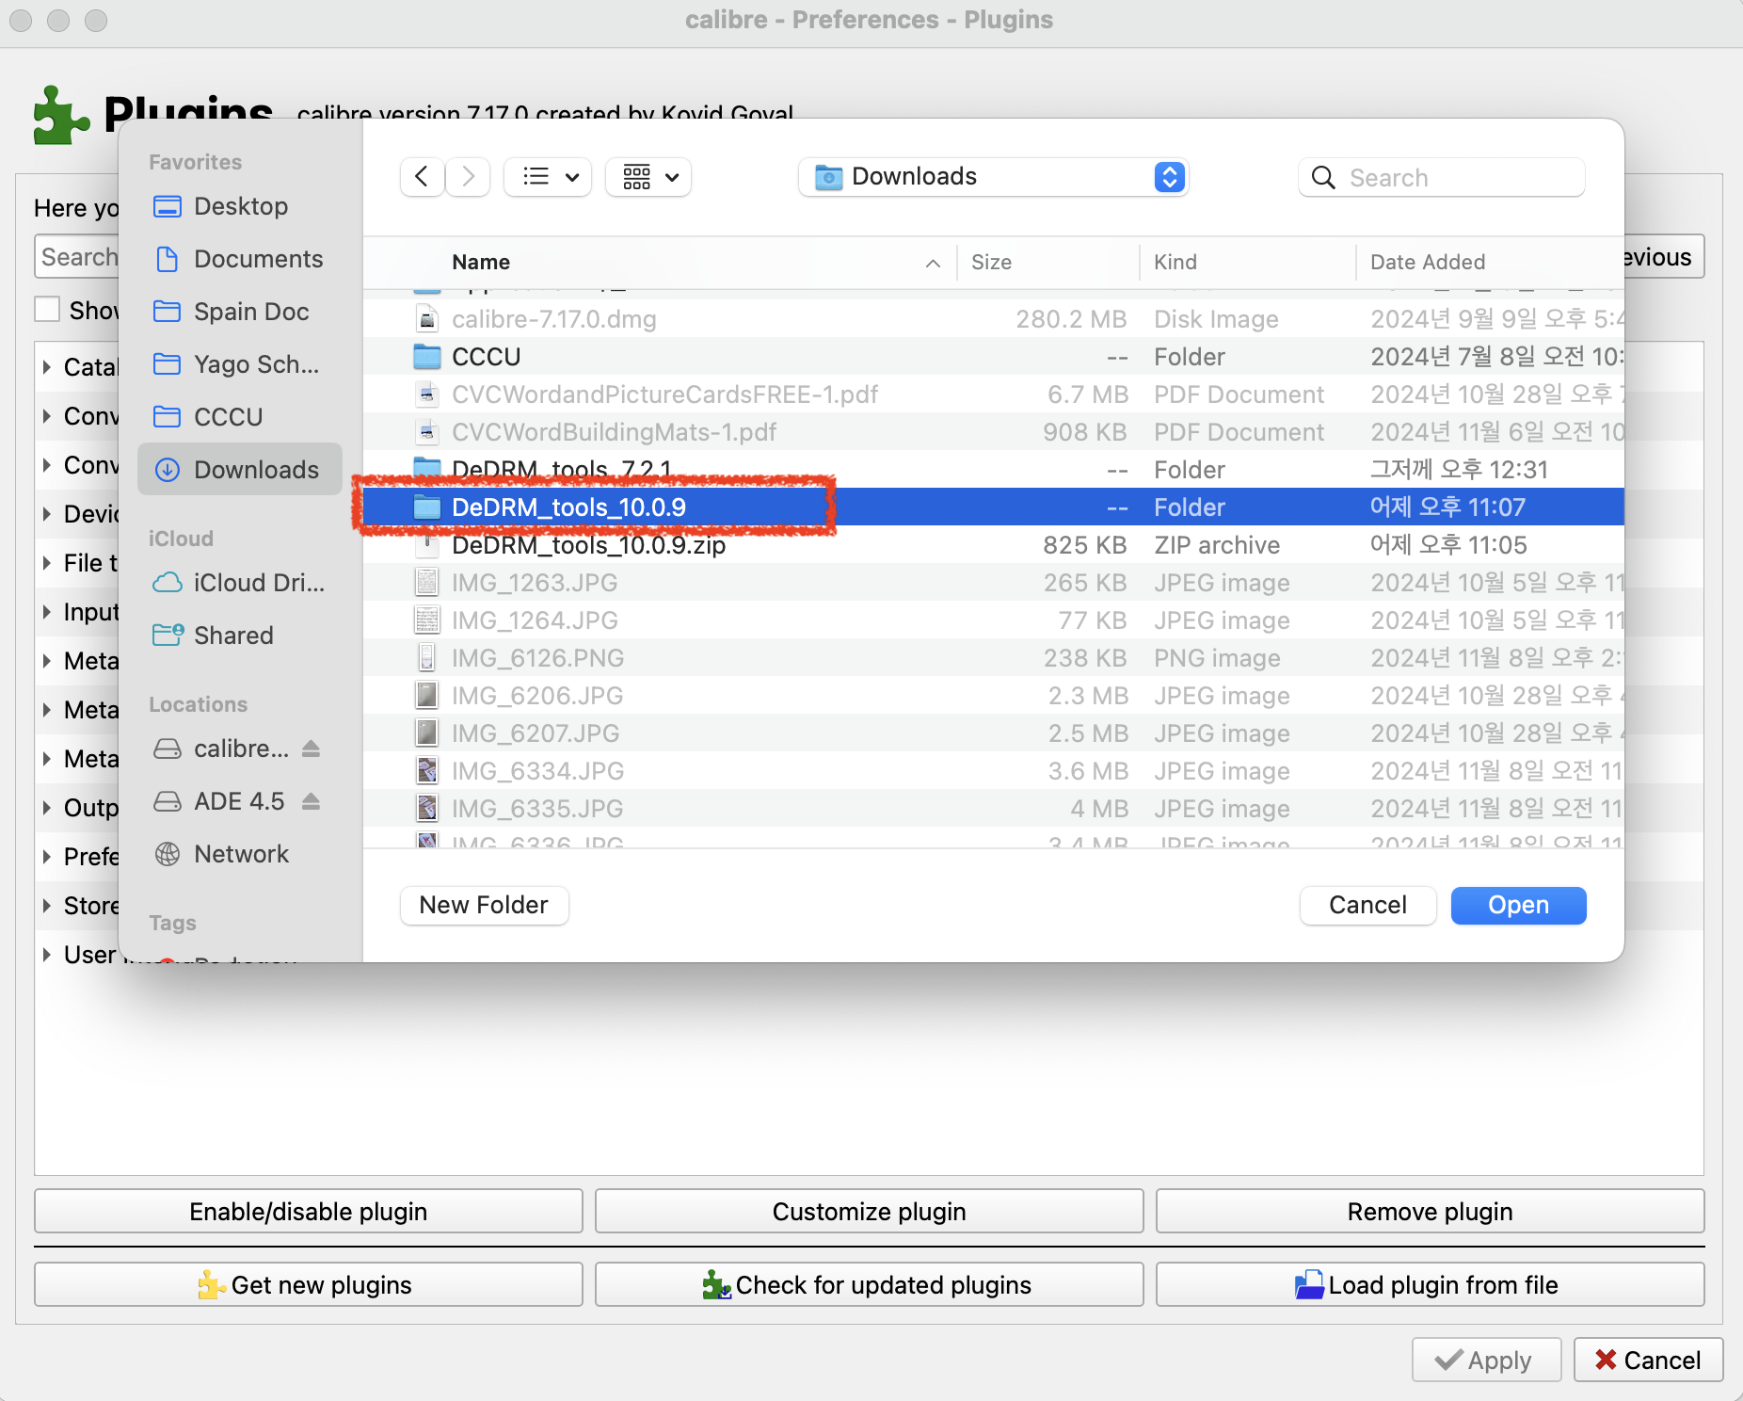Open Spain Doc sidebar folder
This screenshot has width=1743, height=1401.
(x=239, y=312)
